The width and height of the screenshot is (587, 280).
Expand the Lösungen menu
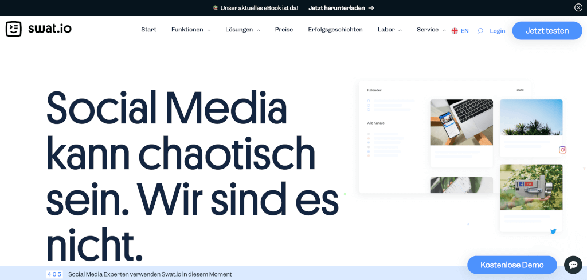pyautogui.click(x=242, y=30)
